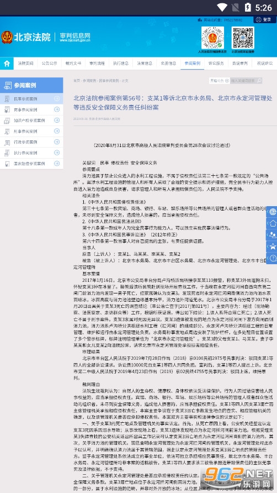Open the 人民法院在线服务北京 QR code
The width and height of the screenshot is (277, 493).
click(x=212, y=38)
